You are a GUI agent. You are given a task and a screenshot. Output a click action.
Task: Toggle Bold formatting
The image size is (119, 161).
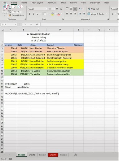(x=30, y=14)
